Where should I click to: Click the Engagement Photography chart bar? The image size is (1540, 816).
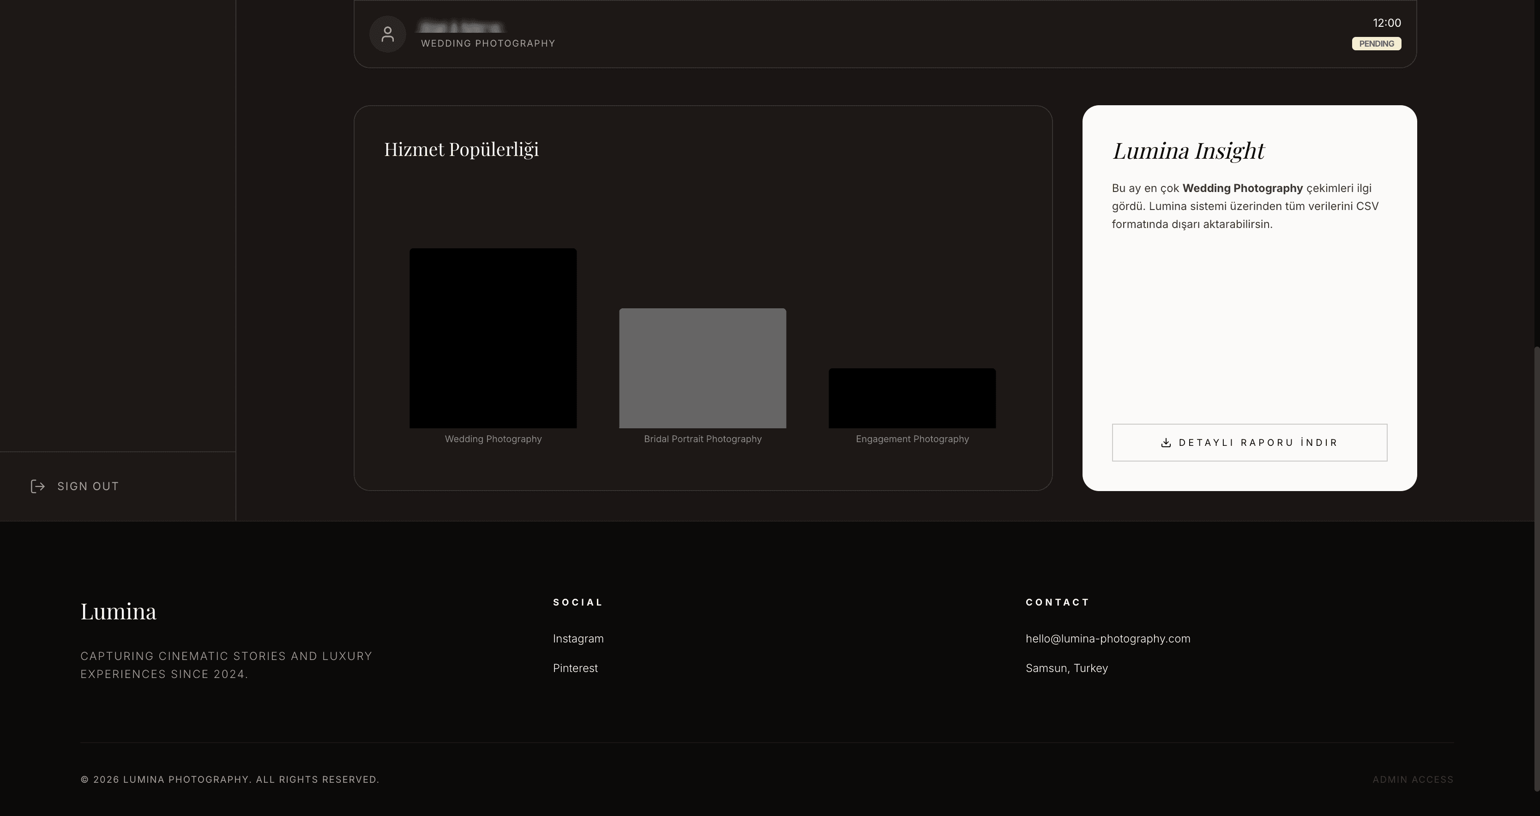(x=912, y=398)
